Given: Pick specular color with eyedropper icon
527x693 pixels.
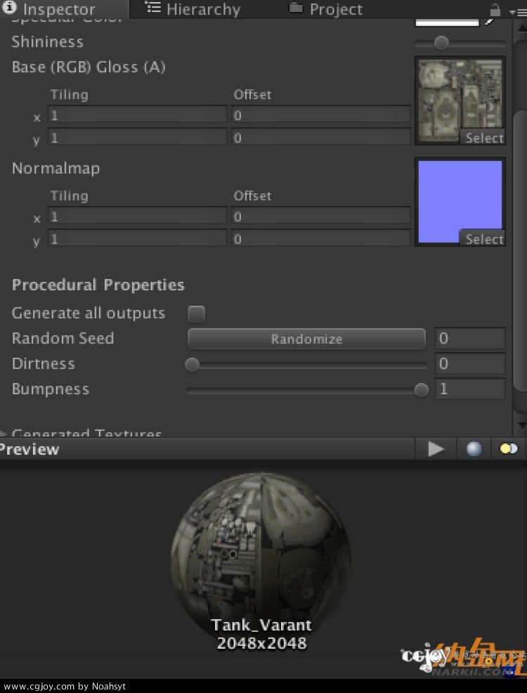Looking at the screenshot, I should tap(490, 21).
